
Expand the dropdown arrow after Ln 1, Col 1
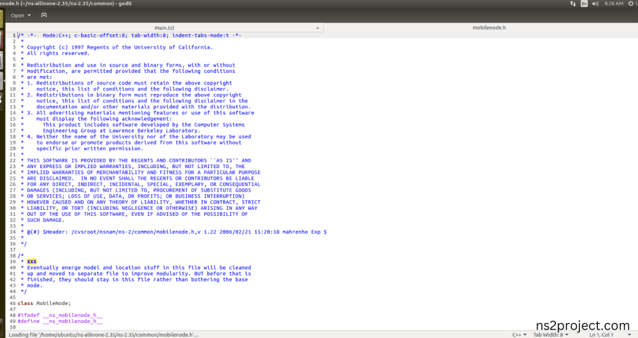click(x=631, y=335)
